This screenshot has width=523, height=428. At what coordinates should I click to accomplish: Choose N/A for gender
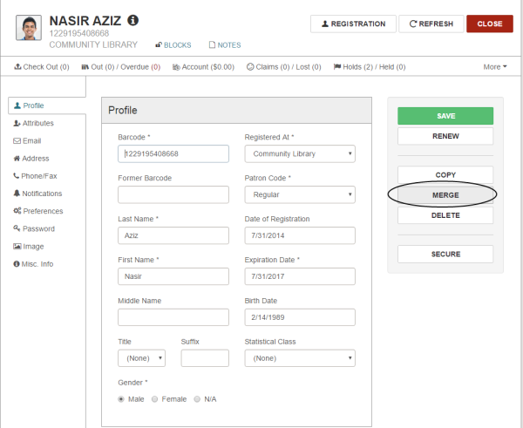(197, 398)
